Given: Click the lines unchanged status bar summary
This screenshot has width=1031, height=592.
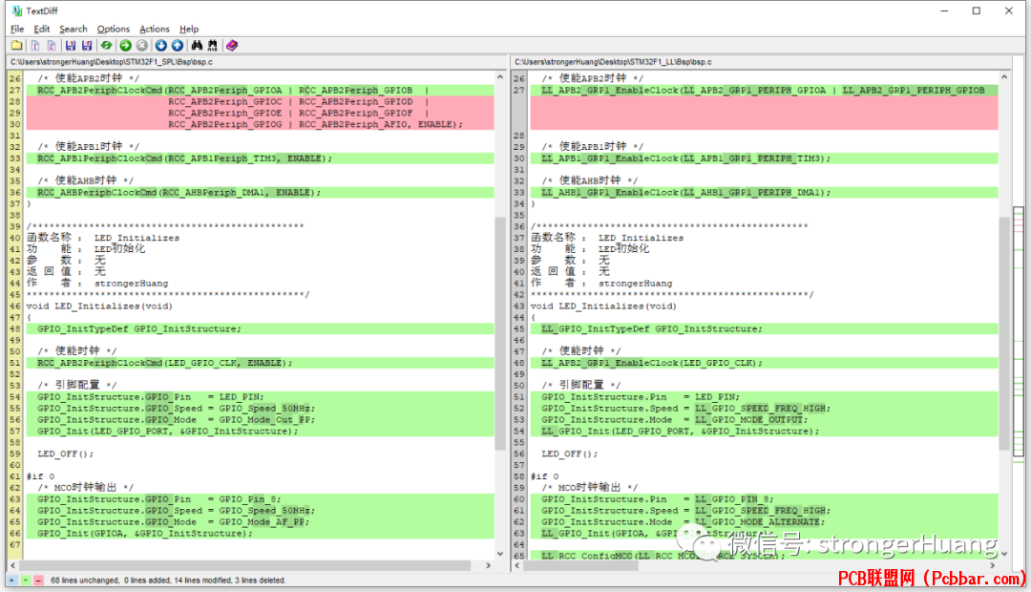Looking at the screenshot, I should (x=168, y=581).
